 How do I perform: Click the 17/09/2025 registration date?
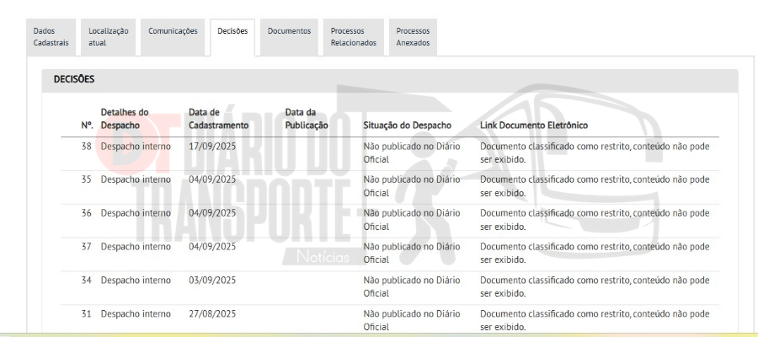pos(212,147)
